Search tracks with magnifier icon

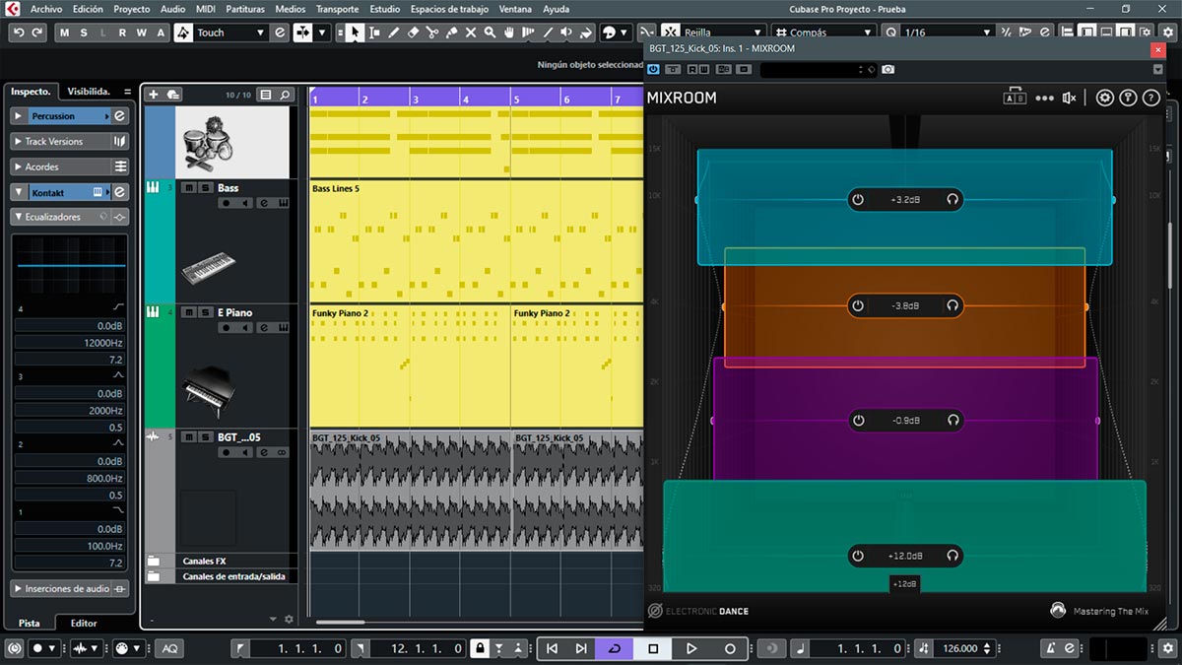point(285,95)
